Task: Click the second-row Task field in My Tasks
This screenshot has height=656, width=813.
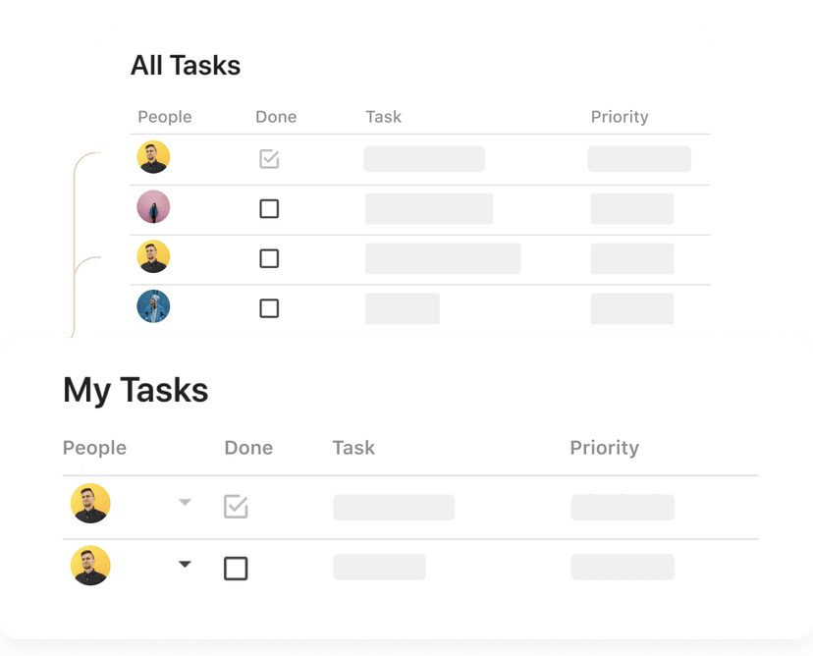Action: click(x=379, y=567)
